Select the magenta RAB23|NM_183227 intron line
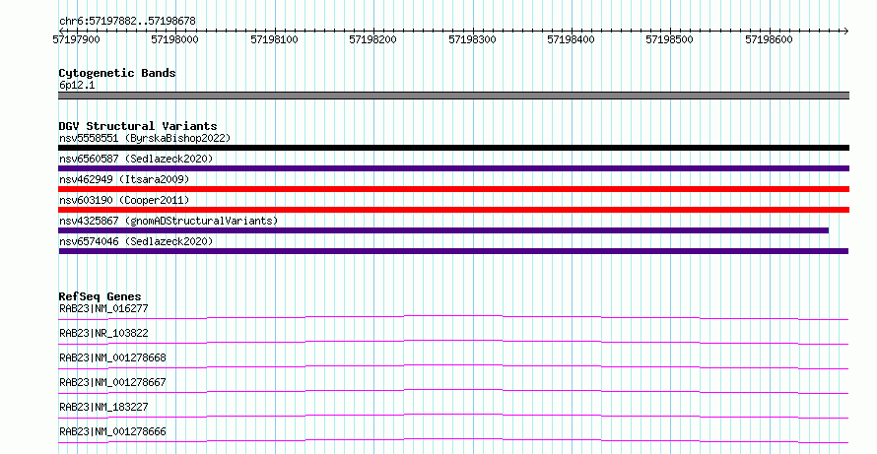877x454 pixels. coord(453,416)
